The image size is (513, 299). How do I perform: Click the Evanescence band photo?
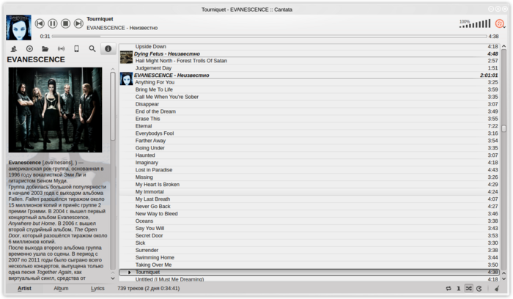tap(55, 110)
